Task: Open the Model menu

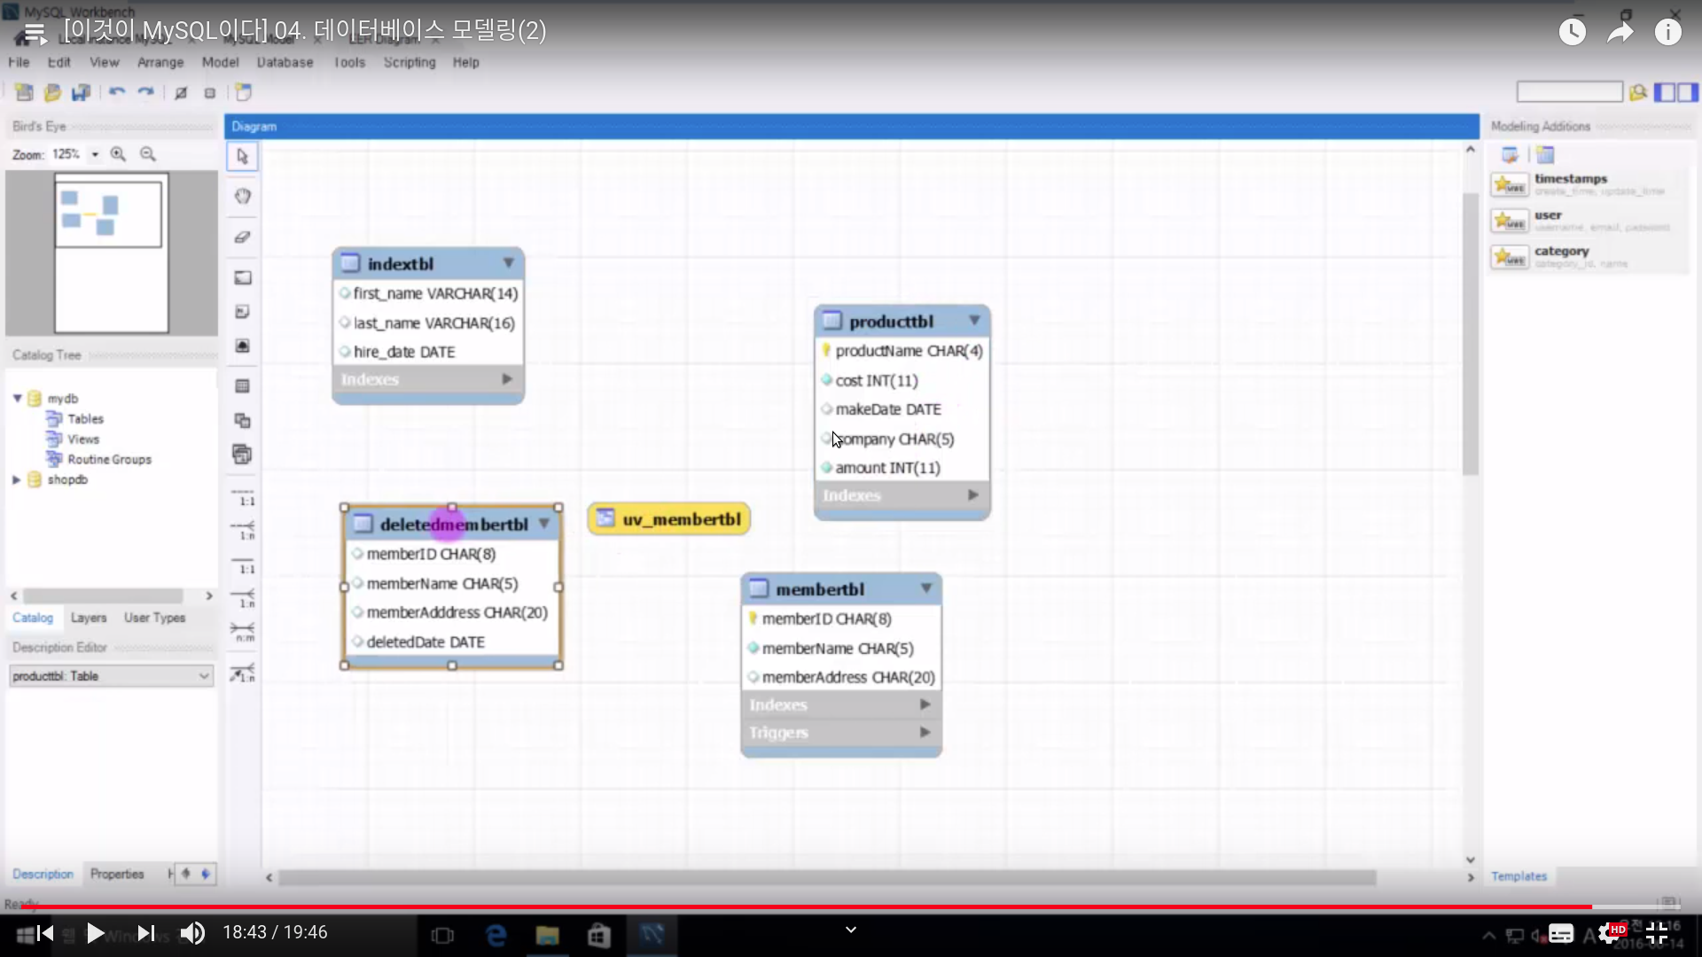Action: pyautogui.click(x=220, y=62)
